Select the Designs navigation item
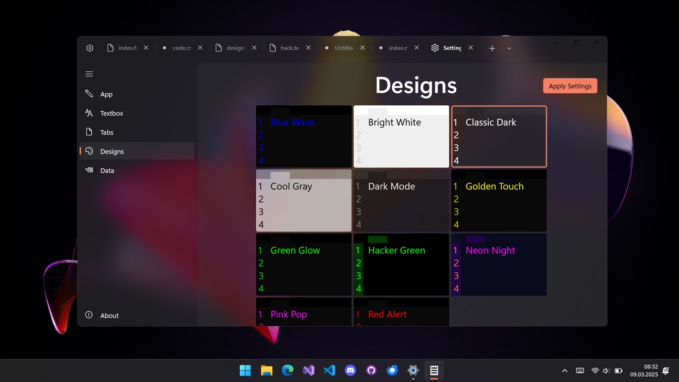Viewport: 679px width, 382px height. tap(137, 151)
